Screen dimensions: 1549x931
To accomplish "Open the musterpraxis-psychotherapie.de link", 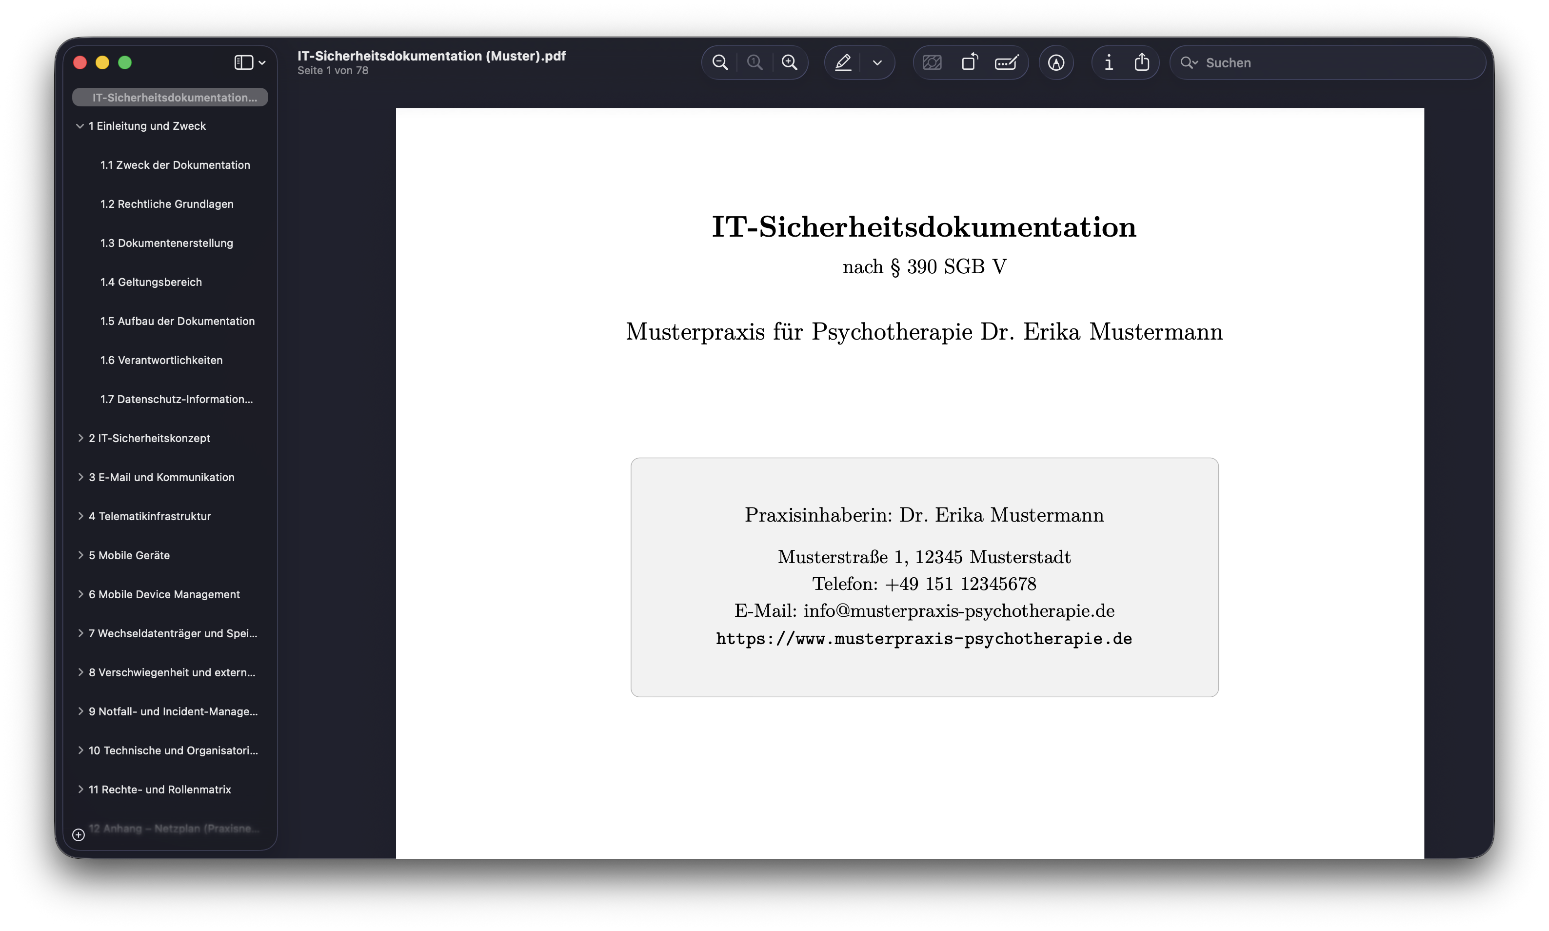I will coord(923,638).
